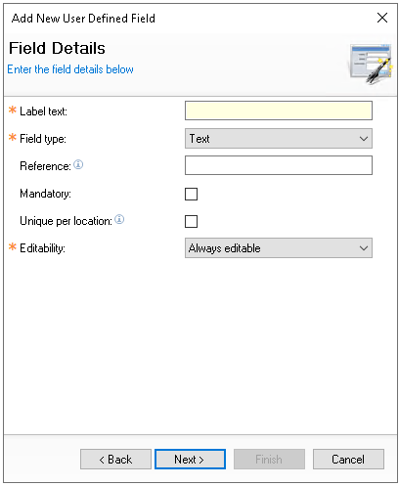Open the Field type dropdown
The height and width of the screenshot is (486, 399).
[x=279, y=139]
